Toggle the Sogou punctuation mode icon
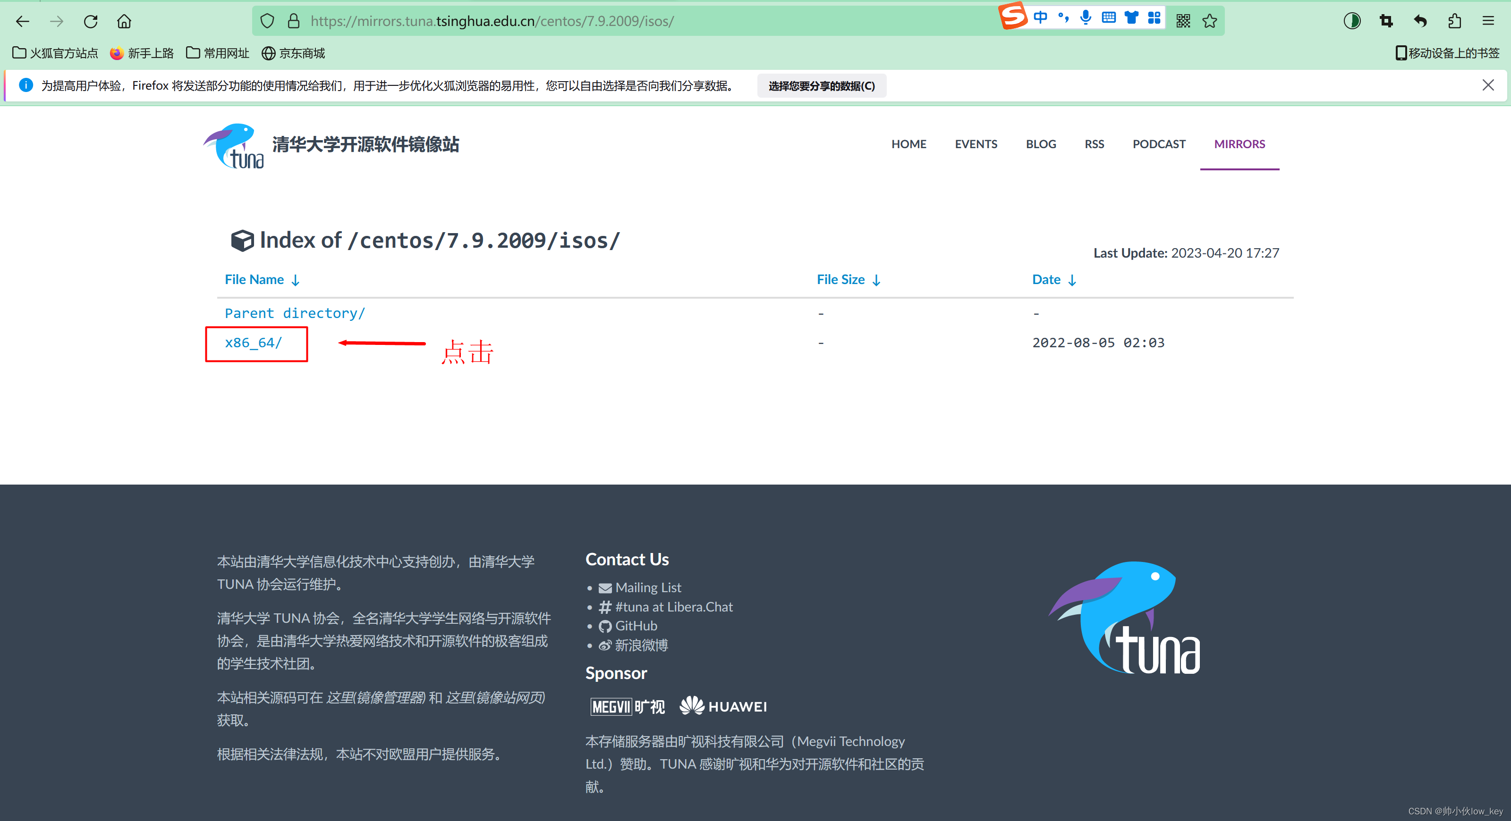This screenshot has width=1511, height=821. coord(1063,17)
